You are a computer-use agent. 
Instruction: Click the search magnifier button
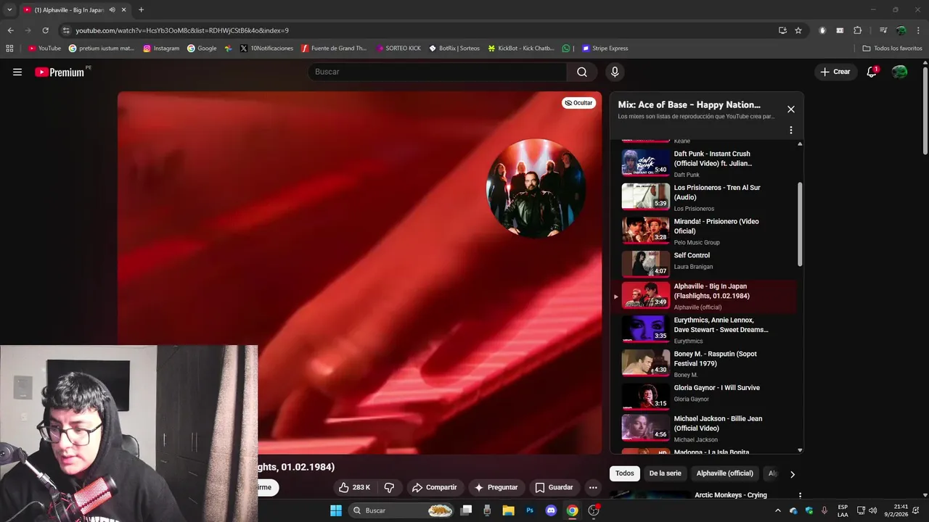coord(582,72)
